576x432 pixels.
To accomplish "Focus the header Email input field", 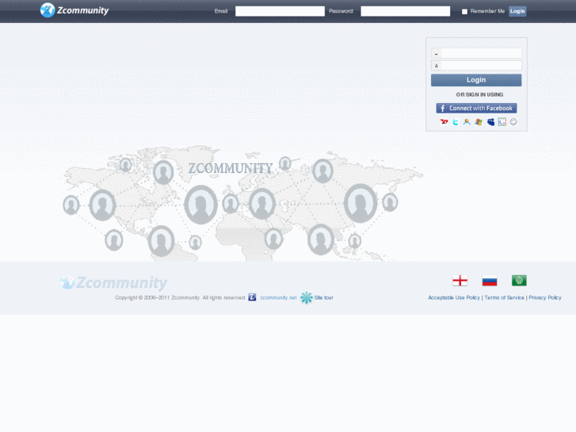I will (280, 11).
